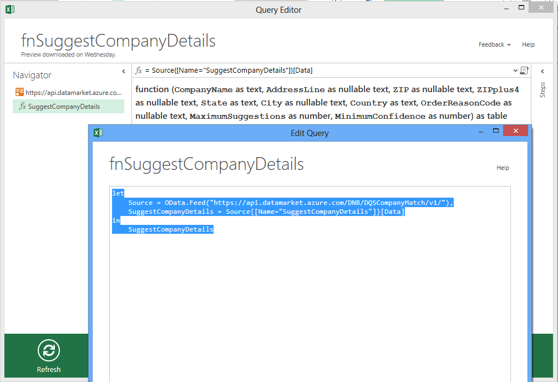Maximize the Query Editor window

pyautogui.click(x=521, y=7)
